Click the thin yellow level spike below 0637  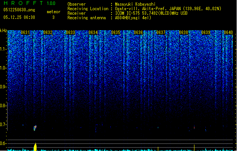point(158,149)
